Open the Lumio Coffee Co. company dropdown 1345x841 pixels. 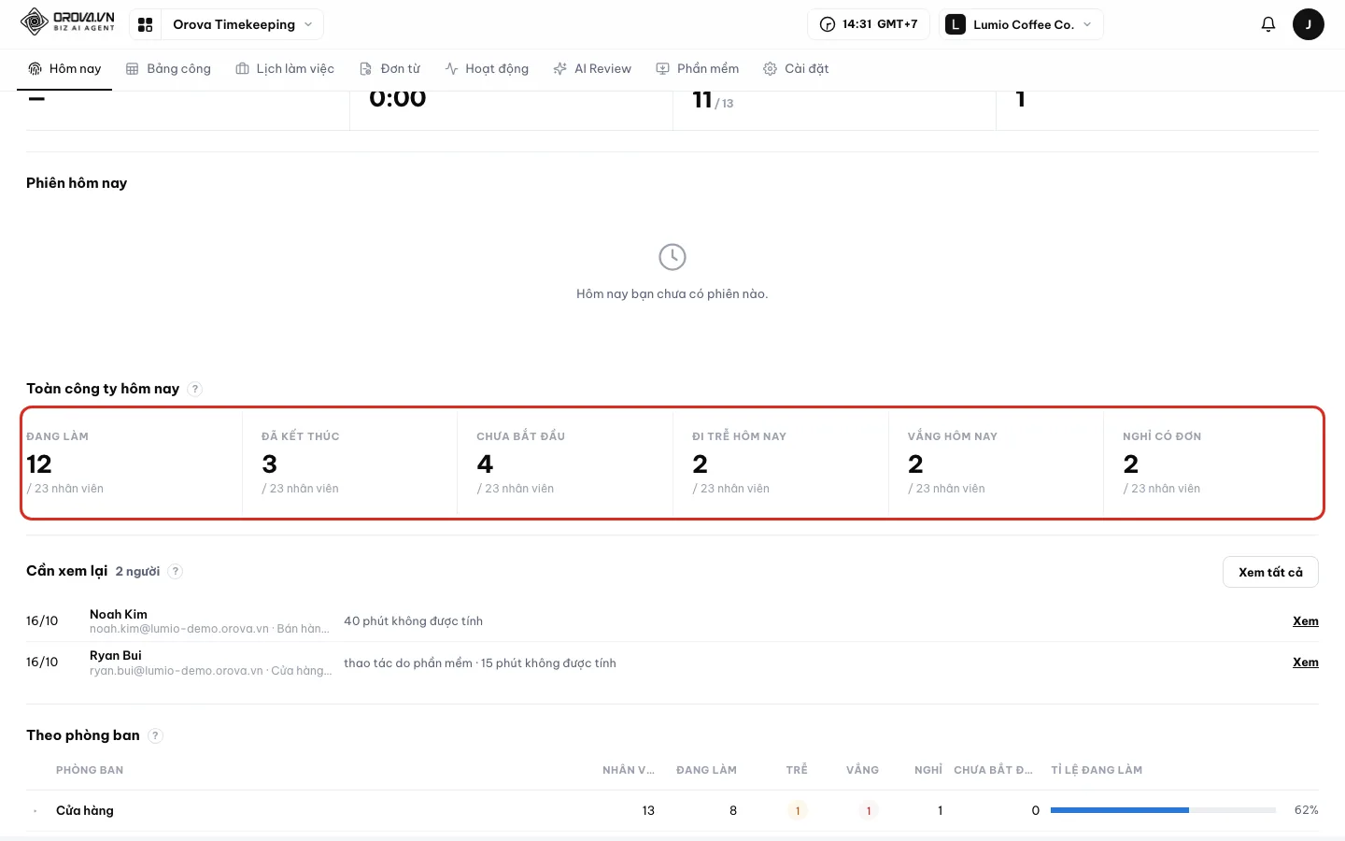[1021, 24]
